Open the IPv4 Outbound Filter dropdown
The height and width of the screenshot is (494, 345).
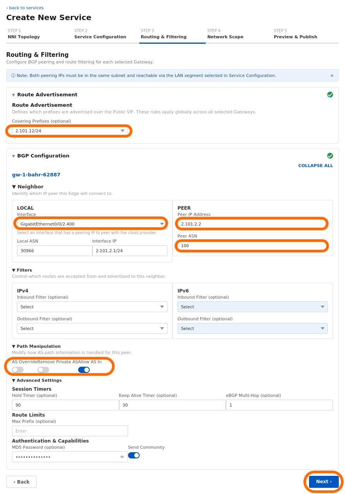(92, 328)
